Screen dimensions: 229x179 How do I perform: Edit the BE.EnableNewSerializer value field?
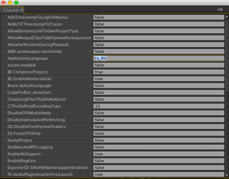tap(159, 79)
